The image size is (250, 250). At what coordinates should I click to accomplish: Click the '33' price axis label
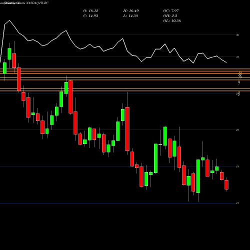(x=237, y=57)
